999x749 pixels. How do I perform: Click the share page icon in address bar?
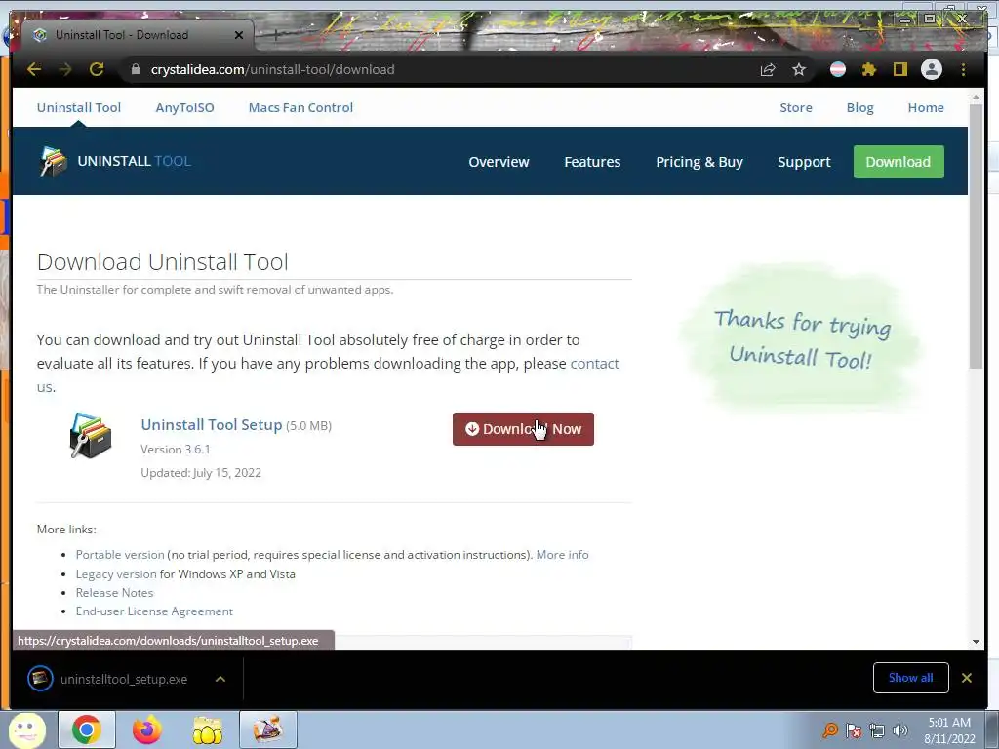pyautogui.click(x=768, y=69)
